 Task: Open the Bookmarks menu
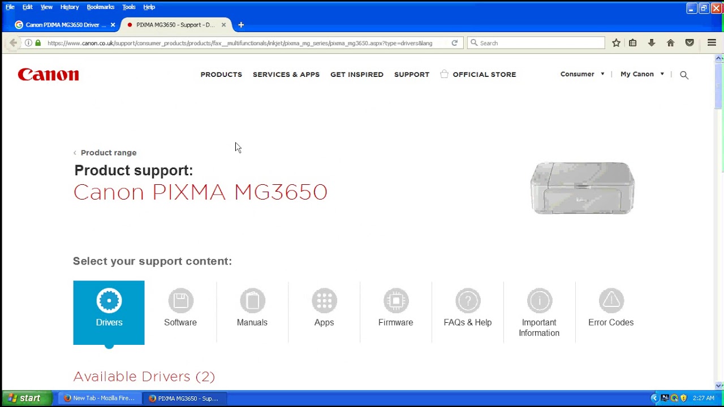pos(101,7)
